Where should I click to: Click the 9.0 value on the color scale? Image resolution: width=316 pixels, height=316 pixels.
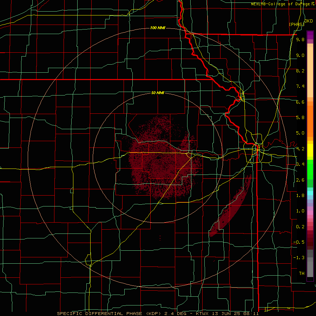(300, 55)
